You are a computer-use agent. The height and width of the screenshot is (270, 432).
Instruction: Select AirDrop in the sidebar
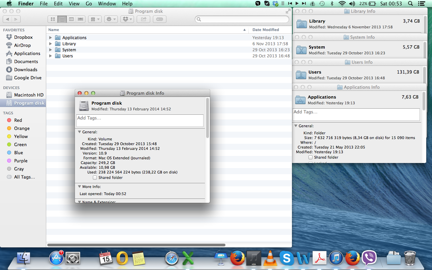[22, 45]
